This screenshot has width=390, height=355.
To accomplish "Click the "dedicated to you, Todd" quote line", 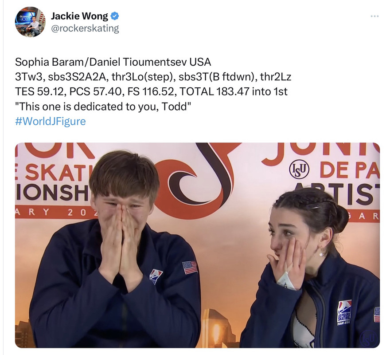I will pos(103,106).
